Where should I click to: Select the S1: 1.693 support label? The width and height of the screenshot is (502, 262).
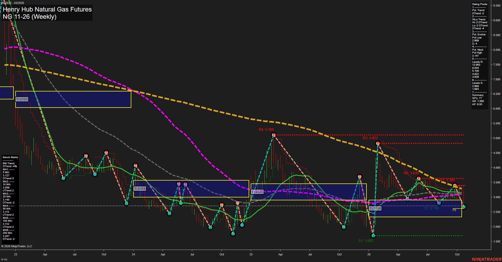[x=366, y=241]
